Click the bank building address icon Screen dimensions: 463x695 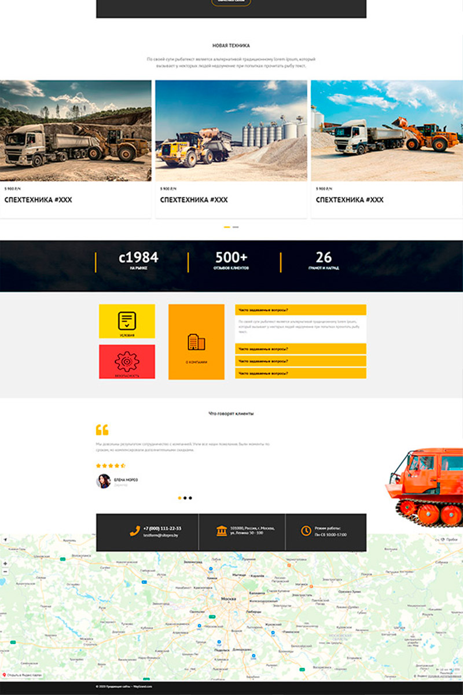[222, 531]
